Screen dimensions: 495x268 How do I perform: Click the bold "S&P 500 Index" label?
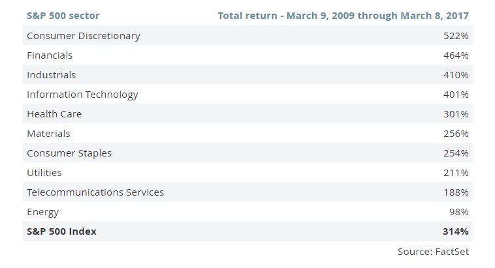point(61,231)
